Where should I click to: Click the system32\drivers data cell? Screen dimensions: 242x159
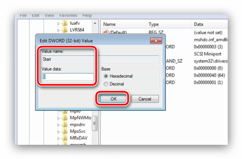(x=211, y=61)
